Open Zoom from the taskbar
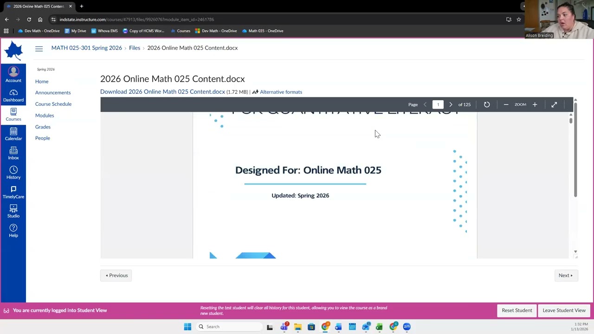 tap(407, 327)
